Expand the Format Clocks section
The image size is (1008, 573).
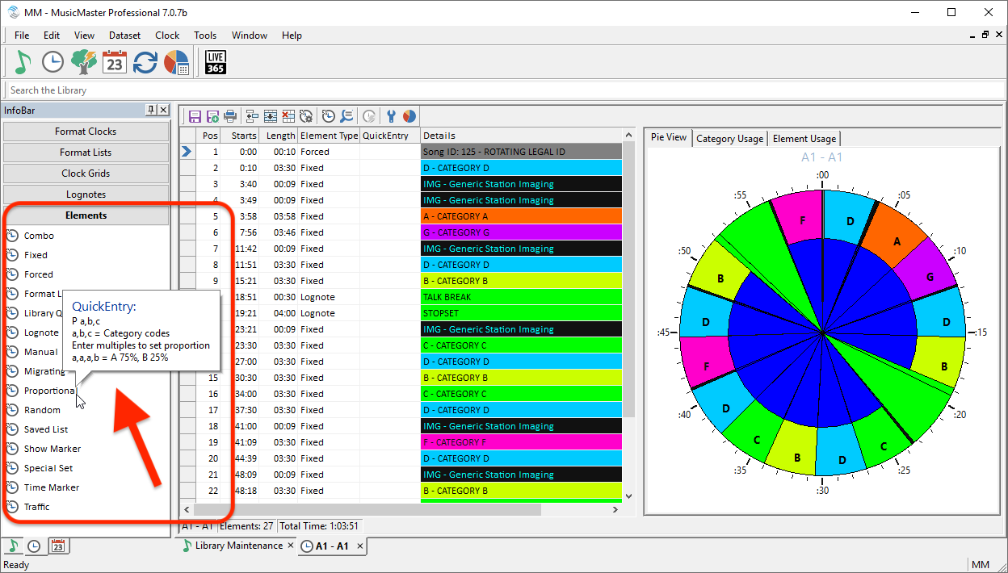(x=86, y=132)
